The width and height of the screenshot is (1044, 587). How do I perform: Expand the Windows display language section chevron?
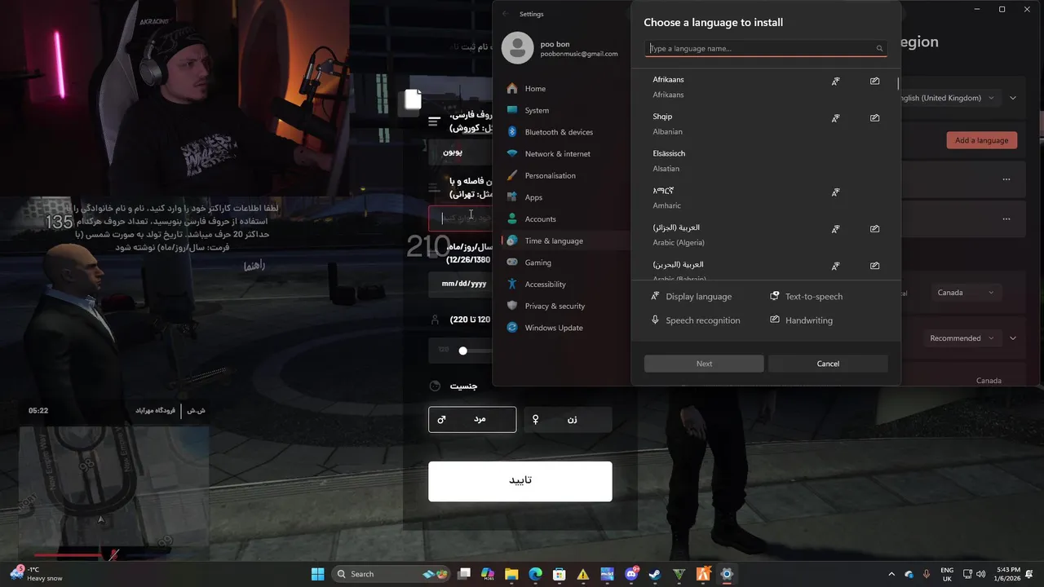pyautogui.click(x=1013, y=98)
